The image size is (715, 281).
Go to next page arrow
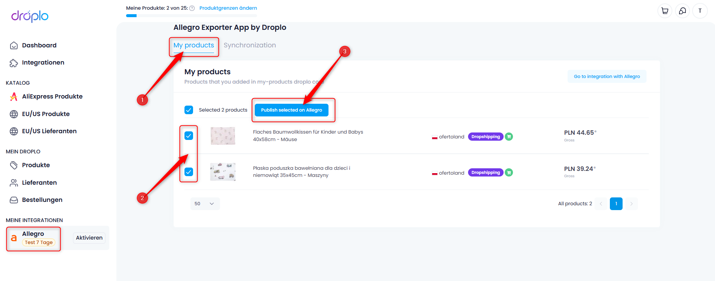(632, 204)
